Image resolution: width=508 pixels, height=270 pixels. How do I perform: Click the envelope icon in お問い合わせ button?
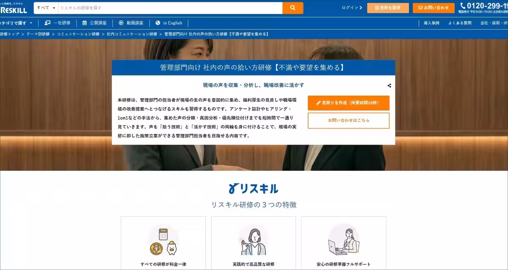pyautogui.click(x=420, y=8)
